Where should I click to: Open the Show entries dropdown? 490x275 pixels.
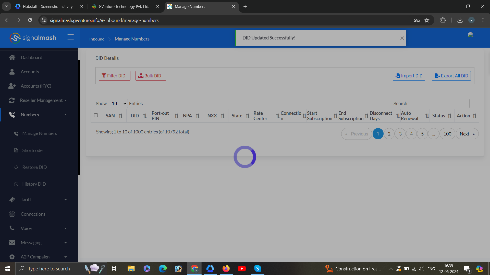pos(118,104)
